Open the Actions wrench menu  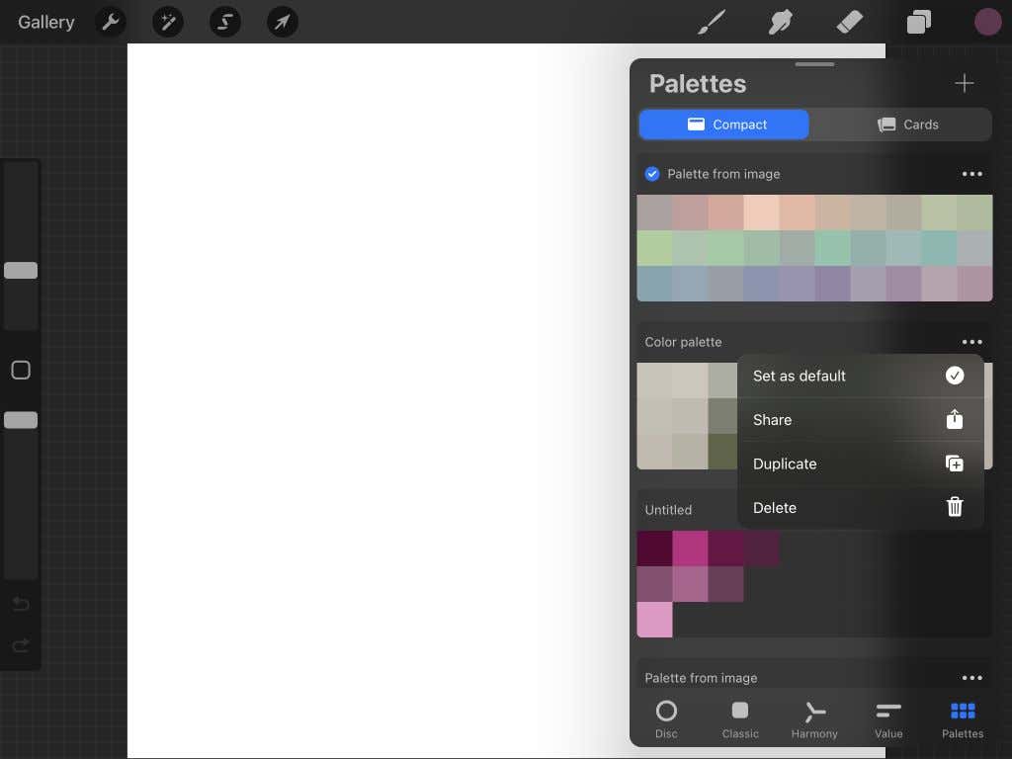pos(110,22)
